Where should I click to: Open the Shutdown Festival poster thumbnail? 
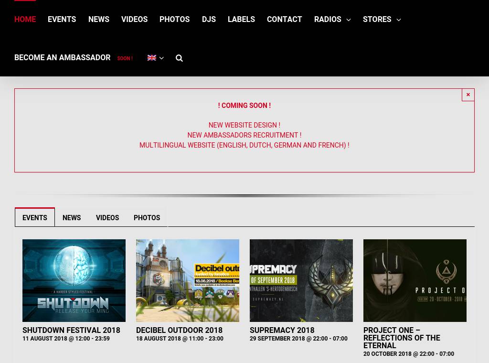tap(74, 280)
